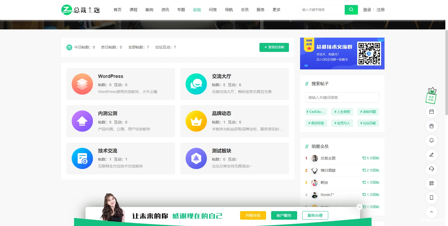Image resolution: width=448 pixels, height=226 pixels.
Task: Click the QR code sidebar icon
Action: tap(432, 183)
